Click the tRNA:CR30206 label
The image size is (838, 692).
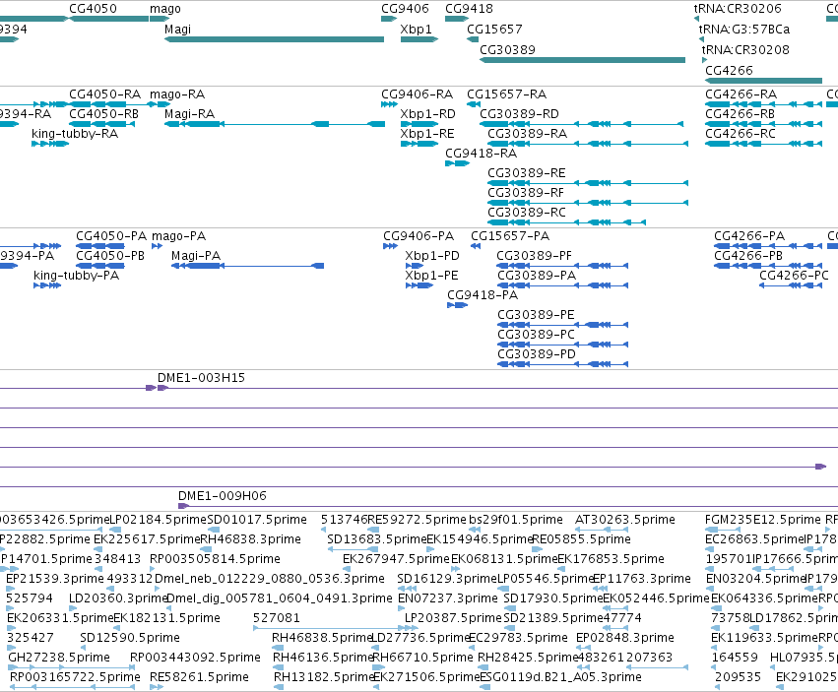[738, 9]
